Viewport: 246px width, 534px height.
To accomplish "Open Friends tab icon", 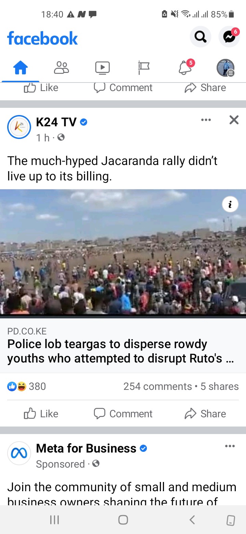I will 61,67.
